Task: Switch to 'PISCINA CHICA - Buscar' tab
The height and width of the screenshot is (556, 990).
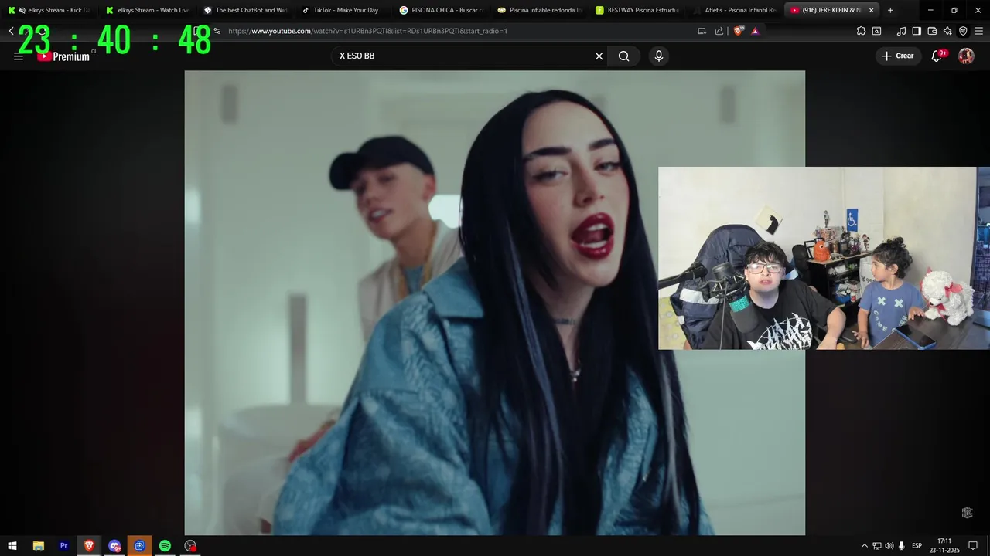Action: (x=441, y=10)
